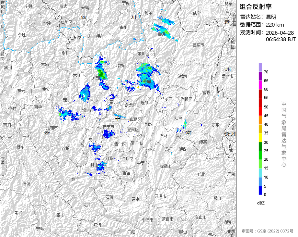Click the 盘州市 map label
The width and height of the screenshot is (298, 237).
pos(227,76)
